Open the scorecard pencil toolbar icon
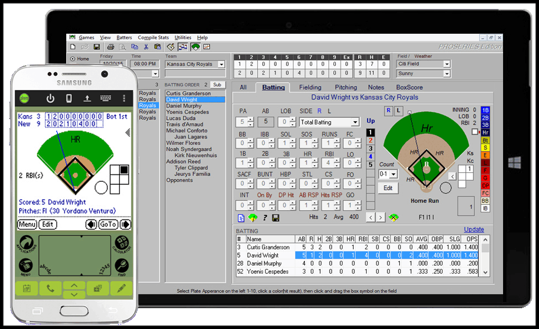This screenshot has height=329, width=539. (171, 47)
